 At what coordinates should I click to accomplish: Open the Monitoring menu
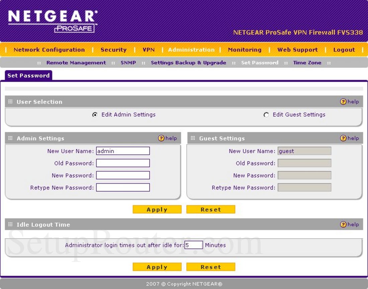[245, 50]
